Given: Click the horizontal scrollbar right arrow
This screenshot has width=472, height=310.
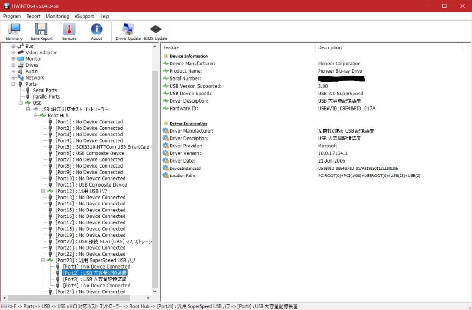Looking at the screenshot, I should pyautogui.click(x=148, y=298).
